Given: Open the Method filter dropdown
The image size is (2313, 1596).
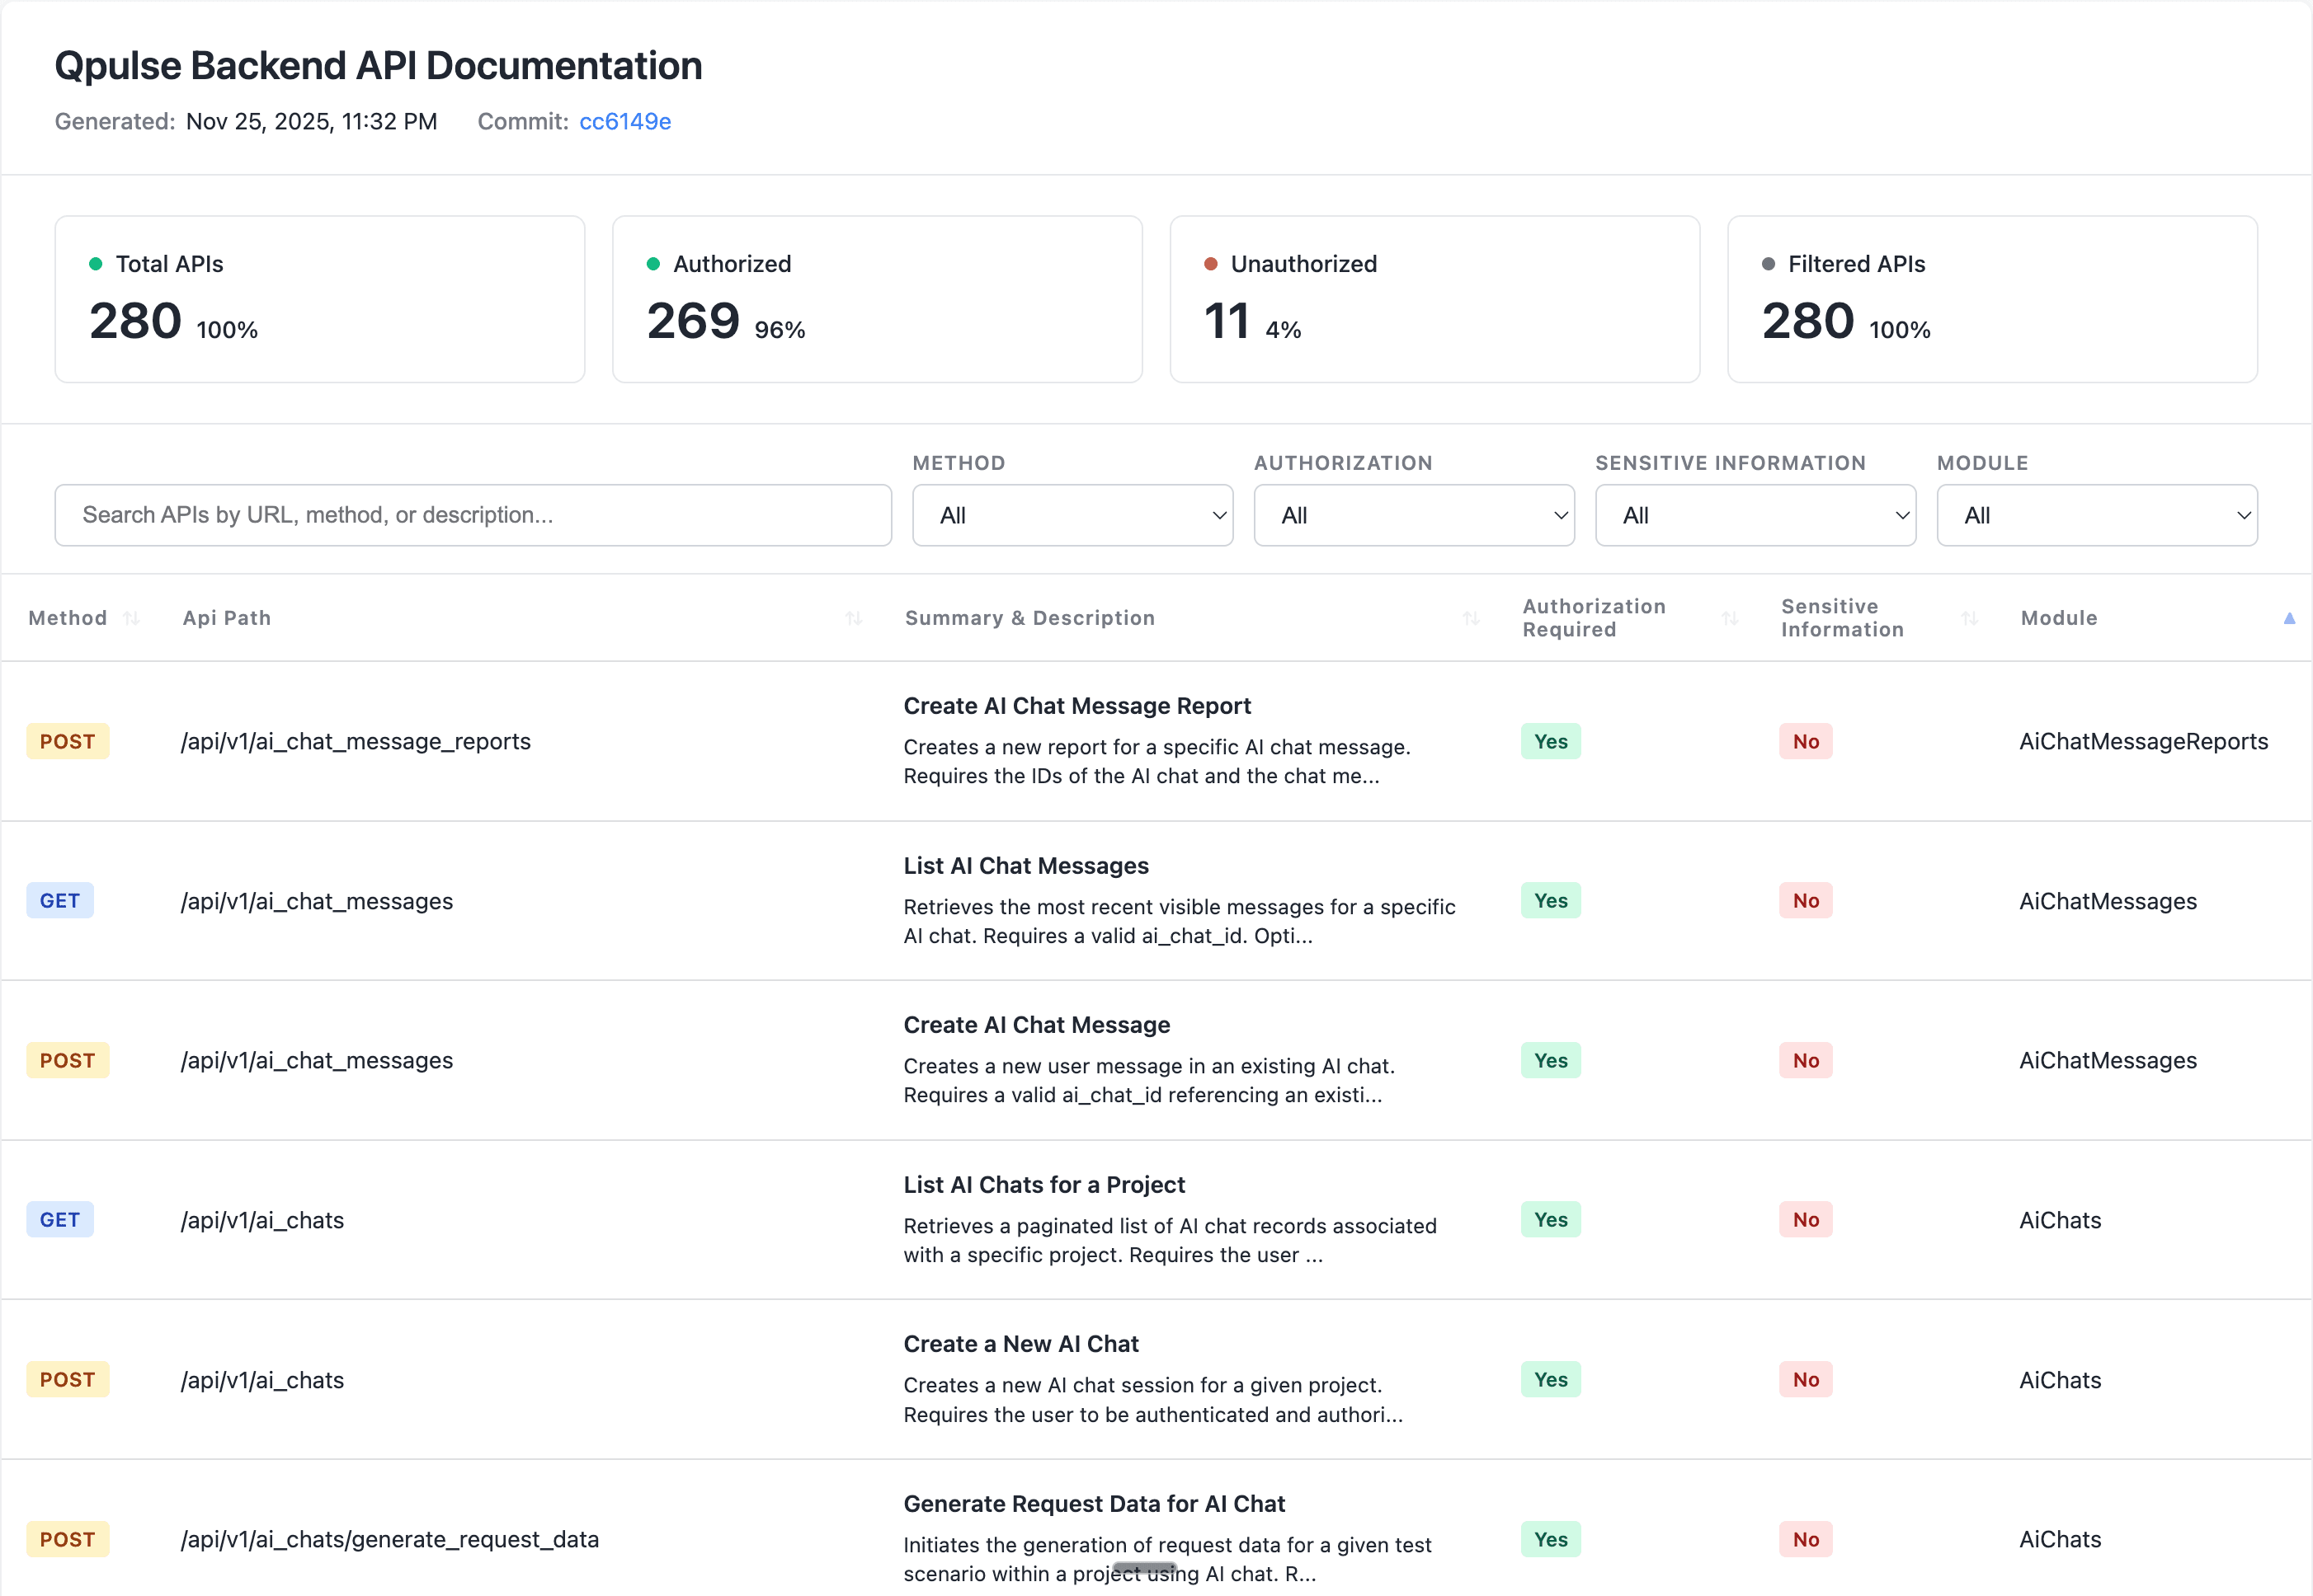Looking at the screenshot, I should (1072, 515).
